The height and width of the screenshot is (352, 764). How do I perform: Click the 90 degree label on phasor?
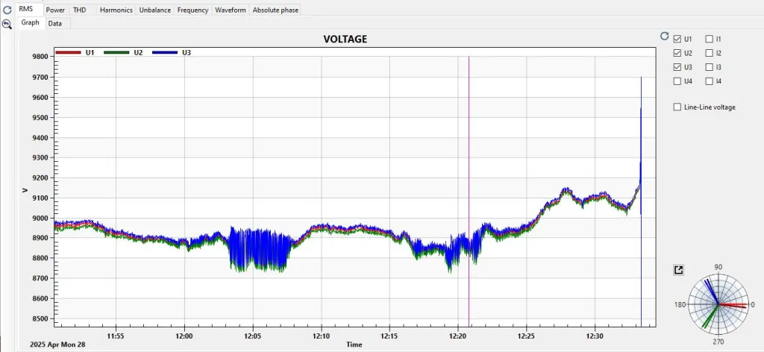(x=718, y=267)
